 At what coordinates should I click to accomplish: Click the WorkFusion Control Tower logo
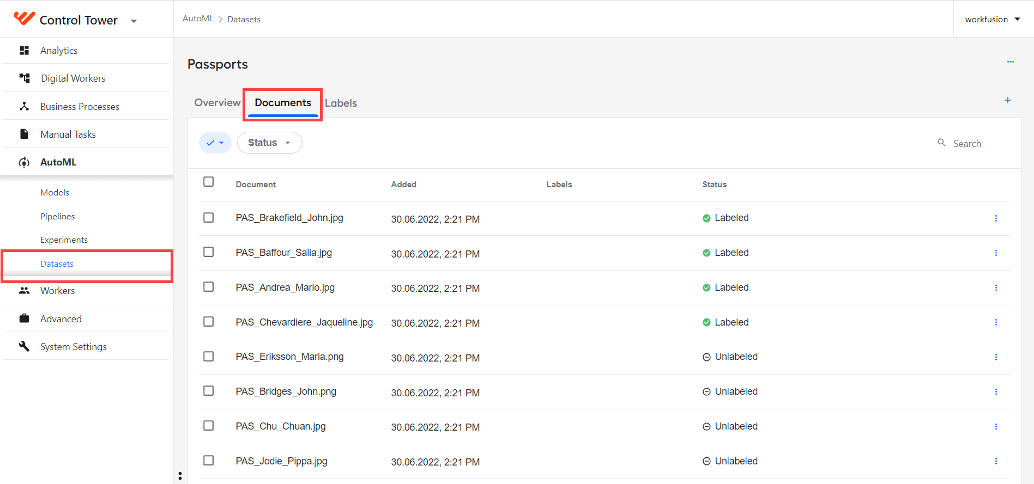pos(25,19)
